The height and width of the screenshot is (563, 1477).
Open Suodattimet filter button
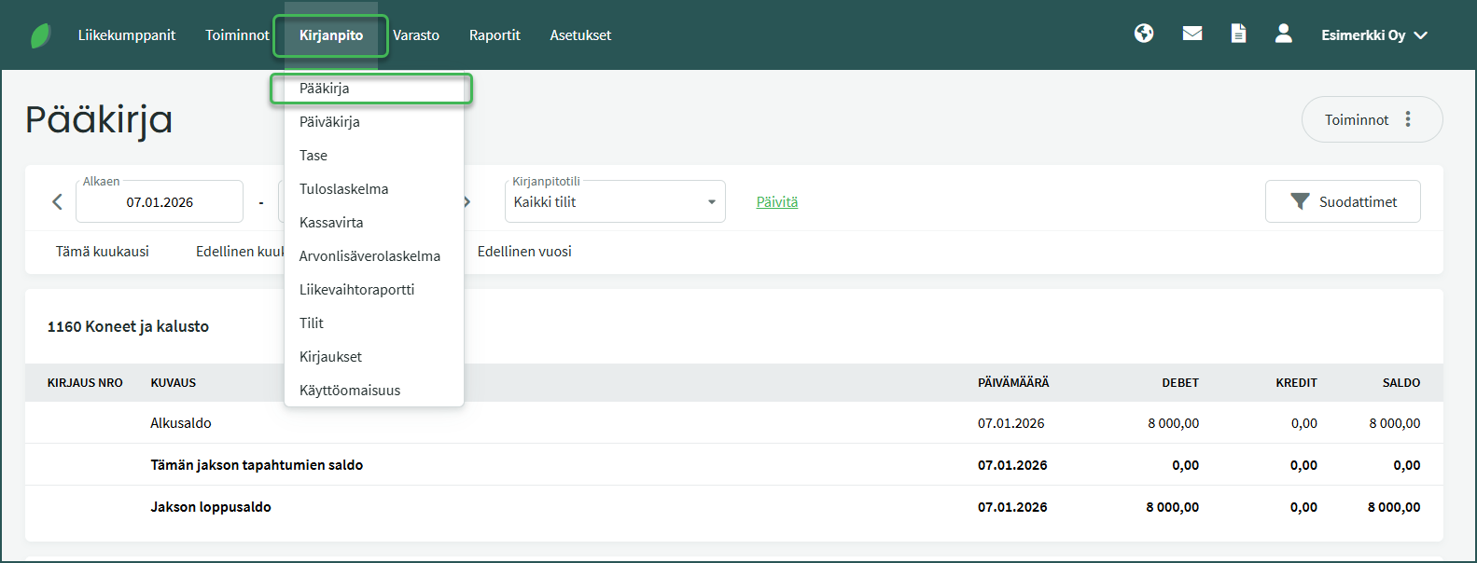click(1342, 201)
